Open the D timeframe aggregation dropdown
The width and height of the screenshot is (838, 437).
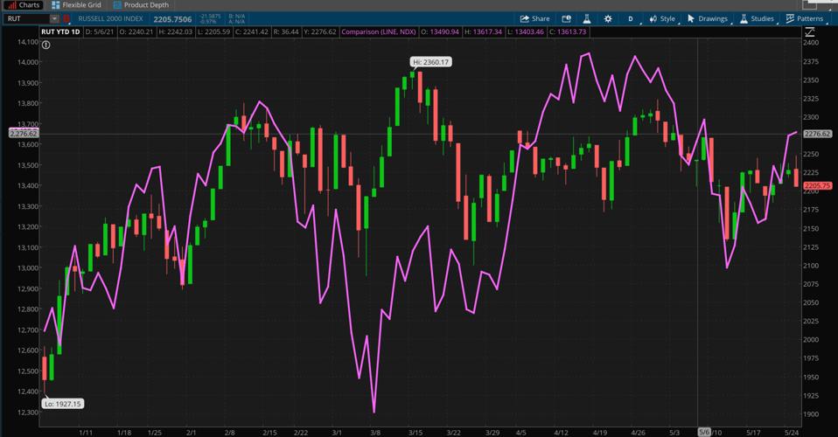[x=632, y=19]
